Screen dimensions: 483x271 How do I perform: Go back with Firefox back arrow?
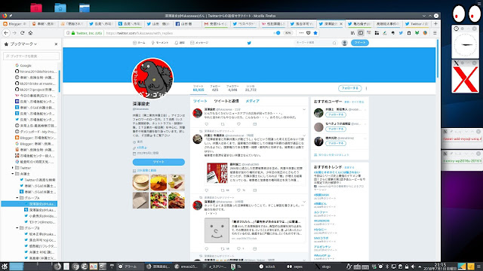(6, 33)
